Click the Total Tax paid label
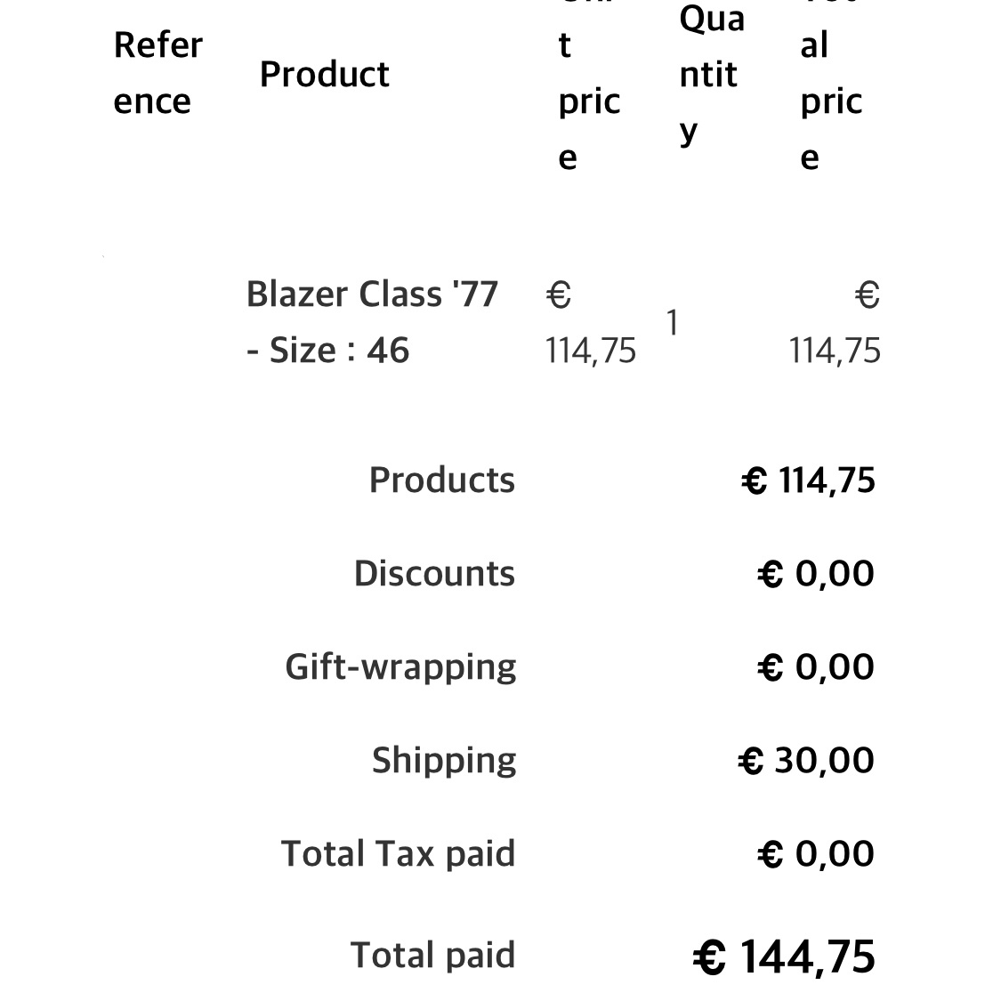This screenshot has height=1001, width=1001. click(398, 854)
